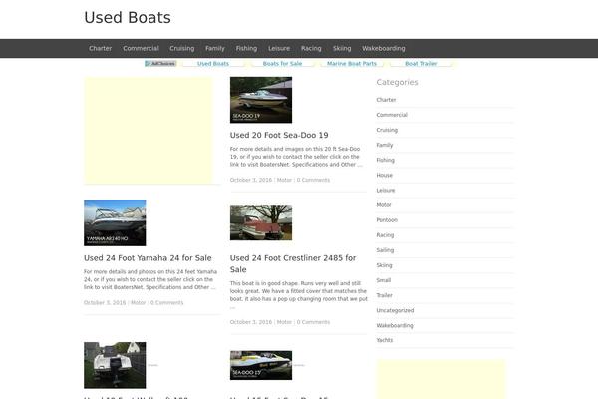This screenshot has height=399, width=598.
Task: Open the white outboard boat thumbnail
Action: click(x=115, y=365)
